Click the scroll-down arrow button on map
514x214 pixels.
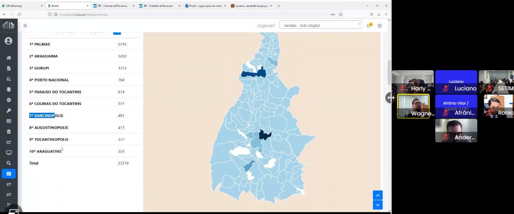click(x=377, y=205)
